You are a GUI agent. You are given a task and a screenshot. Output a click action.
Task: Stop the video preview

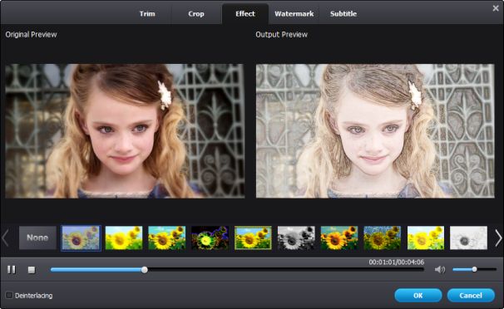click(x=32, y=270)
